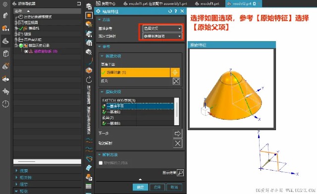Screen dimensions: 317x194
Task: Collapse the 模型历史记录 tree node
Action: [x=16, y=46]
